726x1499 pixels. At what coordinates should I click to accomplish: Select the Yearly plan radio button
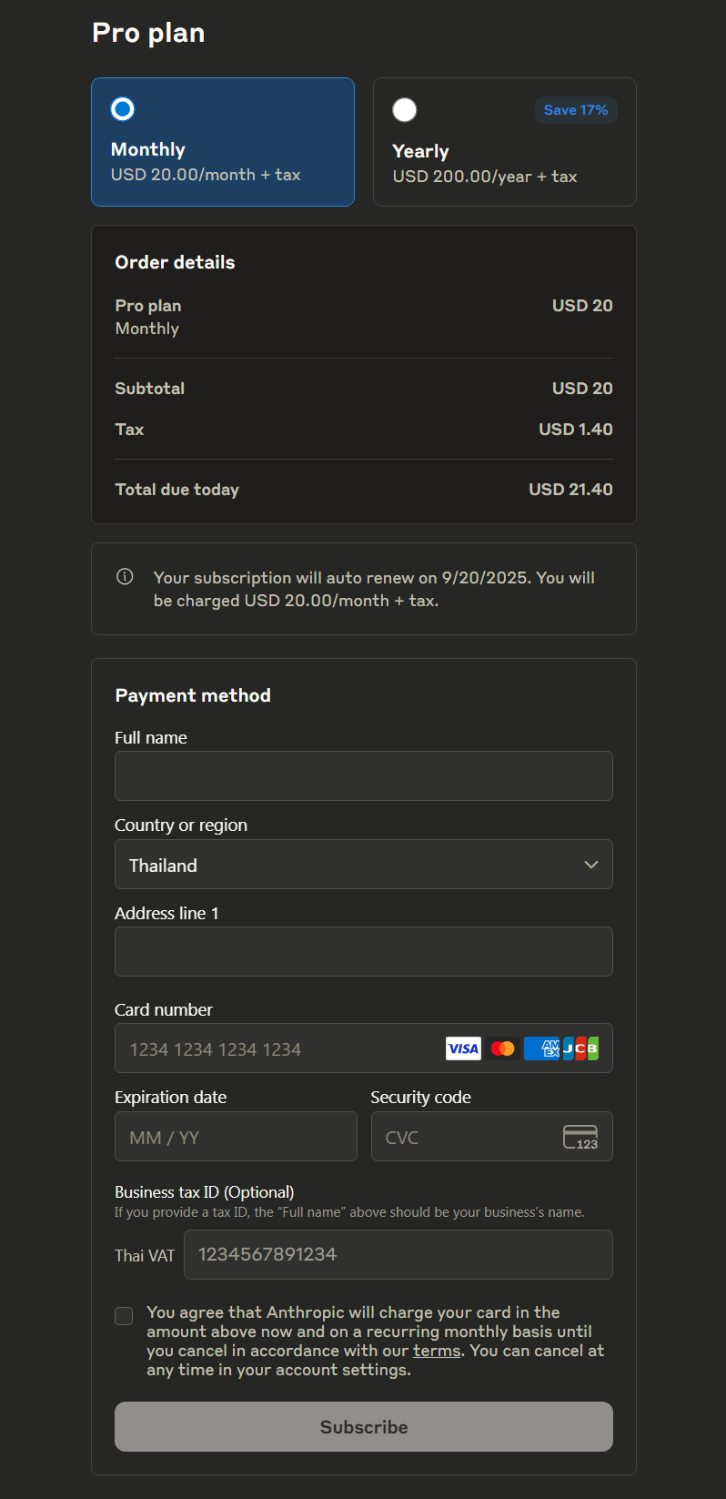405,110
